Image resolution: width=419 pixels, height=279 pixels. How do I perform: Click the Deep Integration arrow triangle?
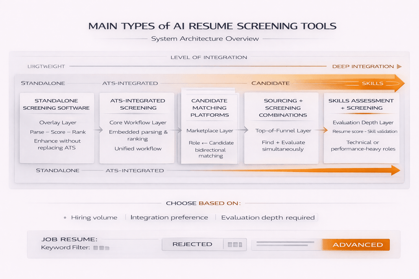tap(399, 67)
